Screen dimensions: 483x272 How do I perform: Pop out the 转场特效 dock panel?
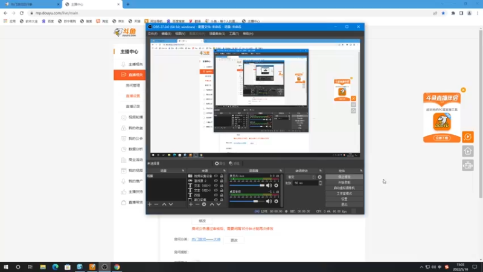tap(321, 170)
